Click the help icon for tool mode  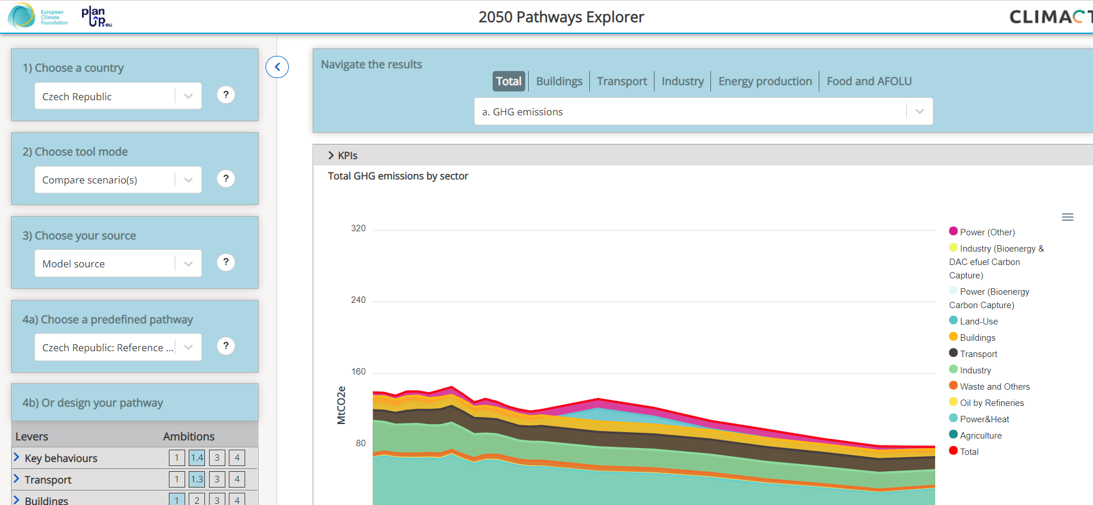click(x=226, y=179)
